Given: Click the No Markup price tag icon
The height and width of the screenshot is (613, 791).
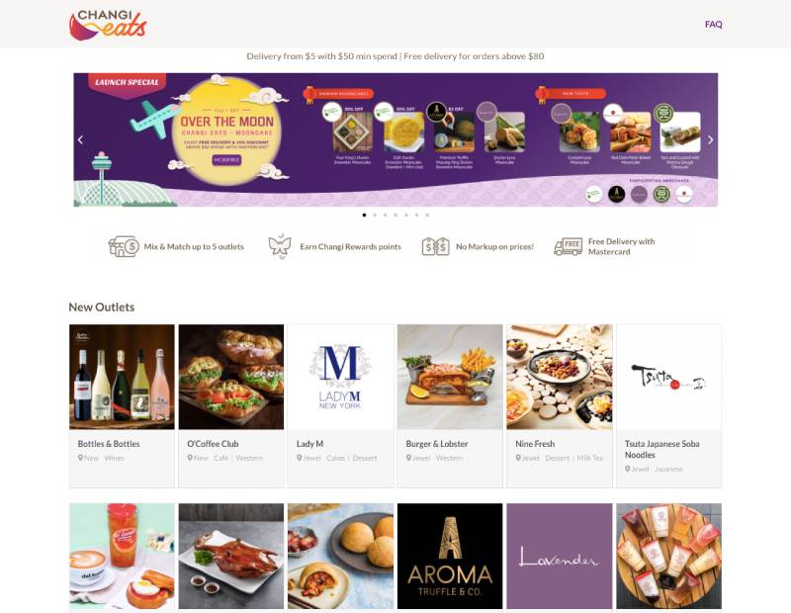Looking at the screenshot, I should (x=435, y=247).
